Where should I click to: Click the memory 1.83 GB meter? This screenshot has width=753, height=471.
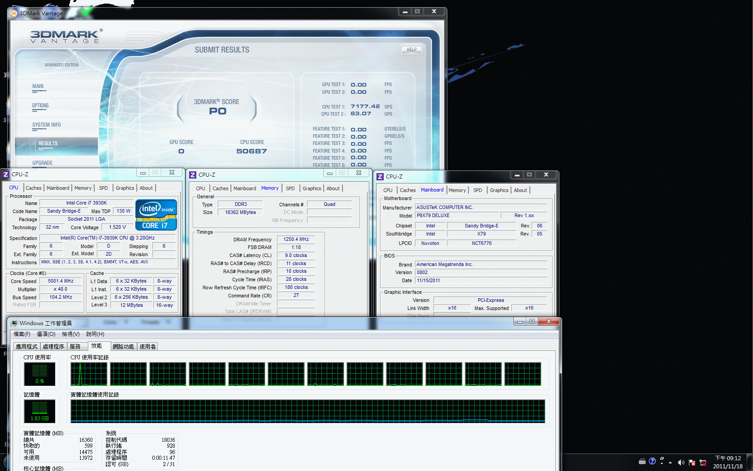pos(39,411)
